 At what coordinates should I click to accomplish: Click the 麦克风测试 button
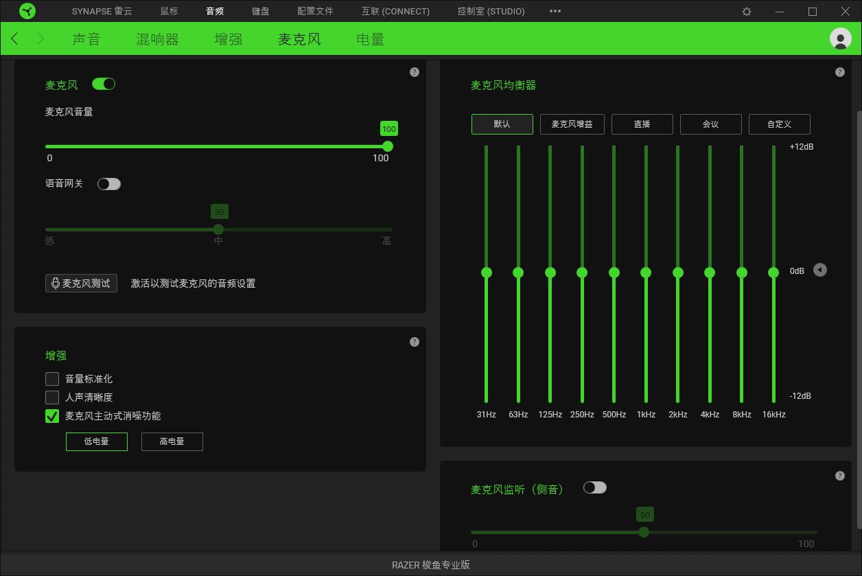[81, 284]
